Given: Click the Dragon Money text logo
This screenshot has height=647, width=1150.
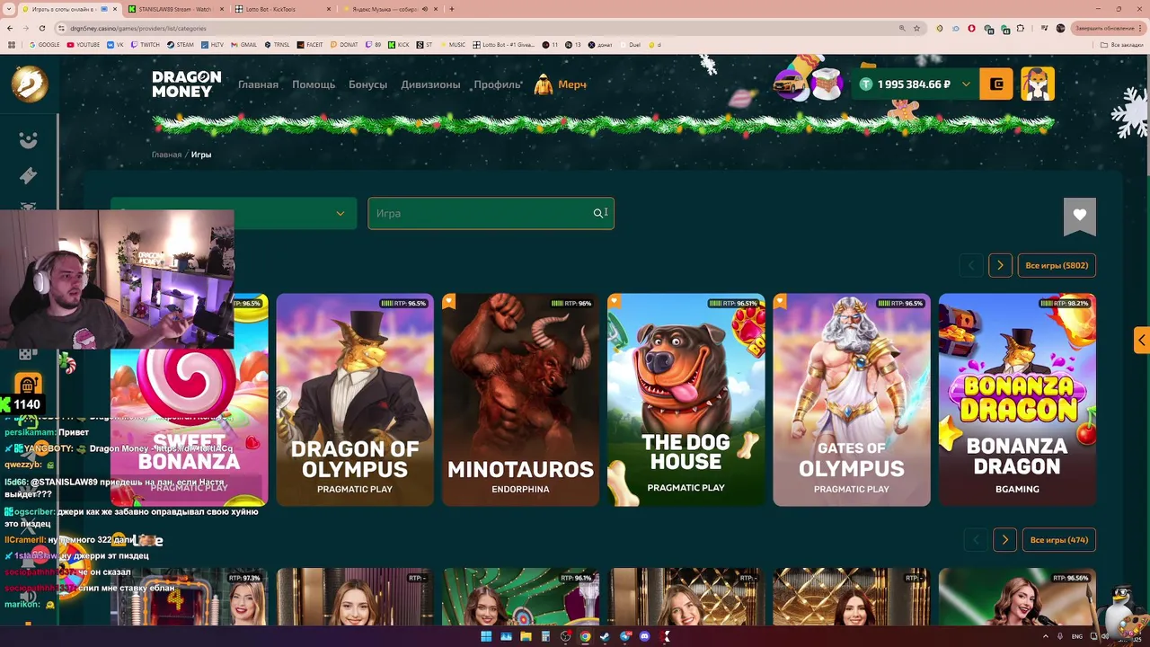Looking at the screenshot, I should click(186, 84).
